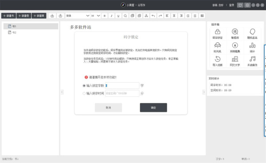Image resolution: width=266 pixels, height=163 pixels.
Task: Click the search magnifier toolbar icon
Action: click(125, 16)
